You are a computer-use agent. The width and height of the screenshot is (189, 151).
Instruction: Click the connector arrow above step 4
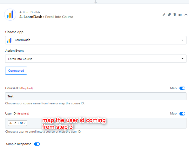(96, 2)
